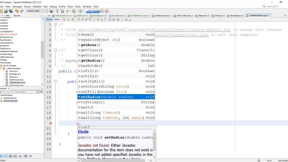Viewport: 288px width, 162px height.
Task: Click the History view button
Action: pos(57,19)
